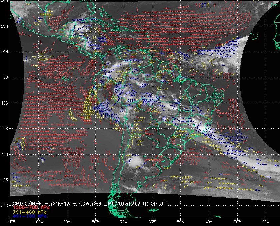Click the yellow 701-400 hPa legend entry
Viewport: 280px width, 226px height.
[29, 212]
